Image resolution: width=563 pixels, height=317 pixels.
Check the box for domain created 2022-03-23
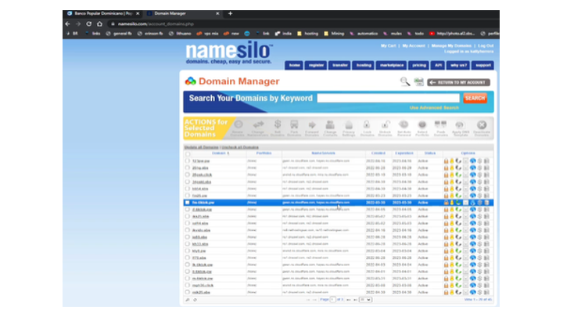[x=188, y=196]
